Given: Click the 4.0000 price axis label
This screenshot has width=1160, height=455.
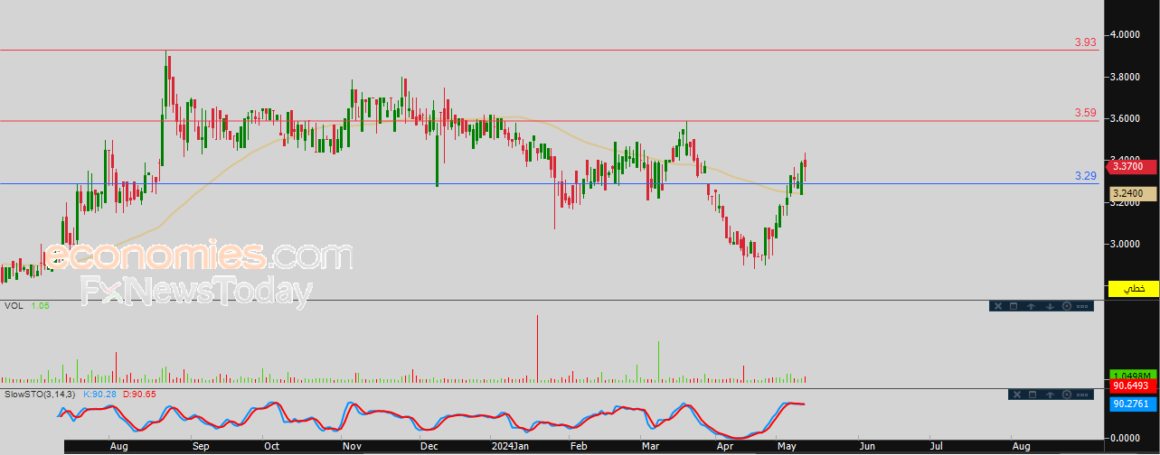Looking at the screenshot, I should [x=1127, y=34].
